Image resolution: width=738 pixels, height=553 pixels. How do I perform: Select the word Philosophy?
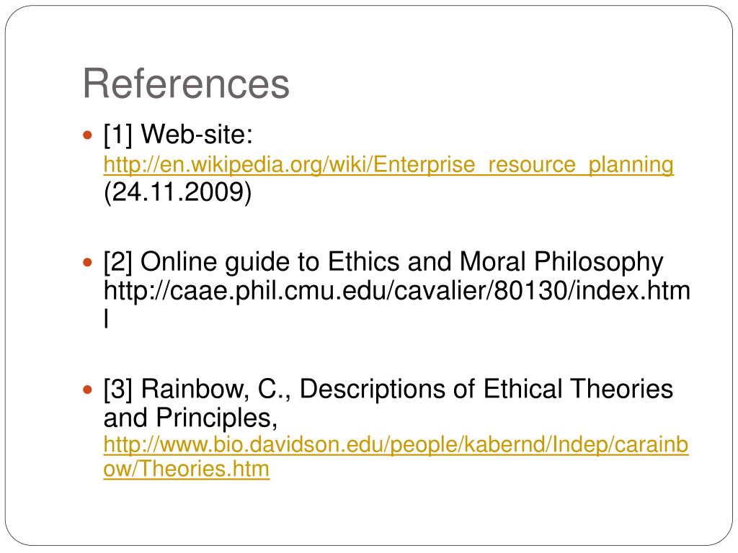click(x=598, y=262)
